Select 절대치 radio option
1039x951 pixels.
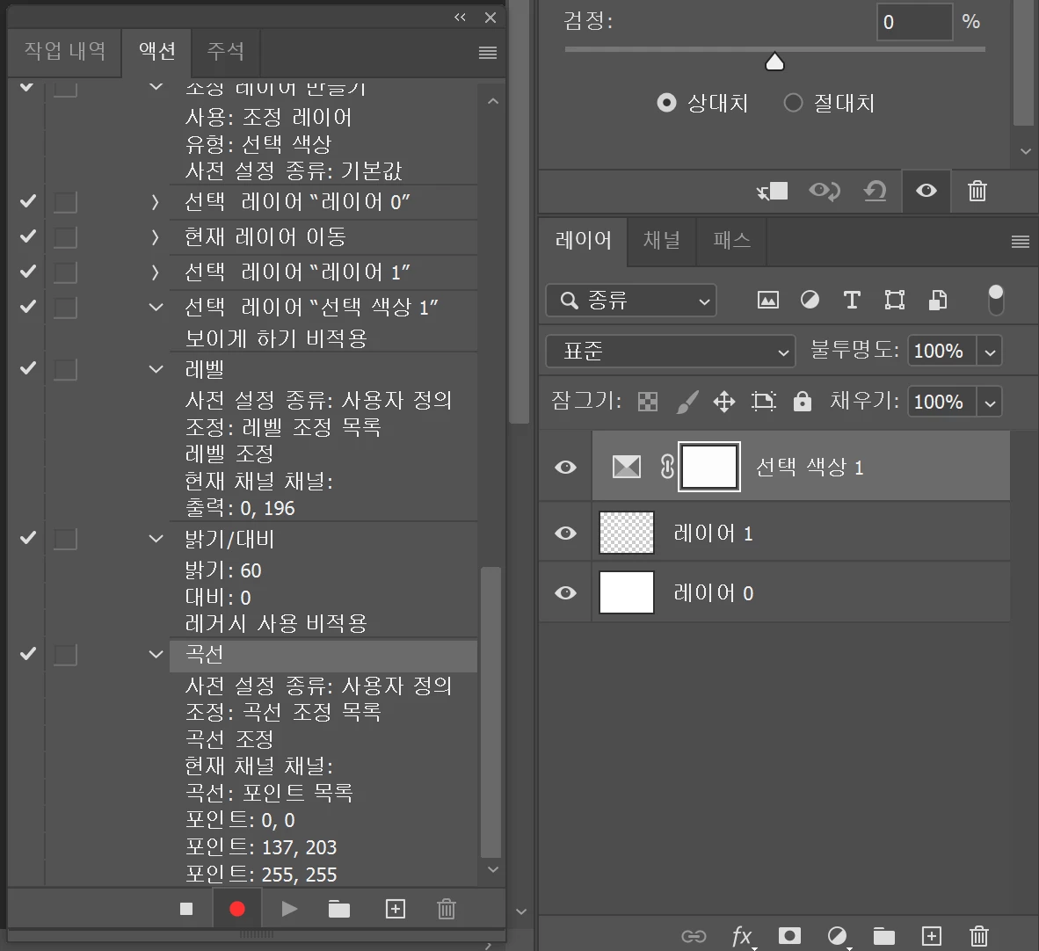coord(793,103)
